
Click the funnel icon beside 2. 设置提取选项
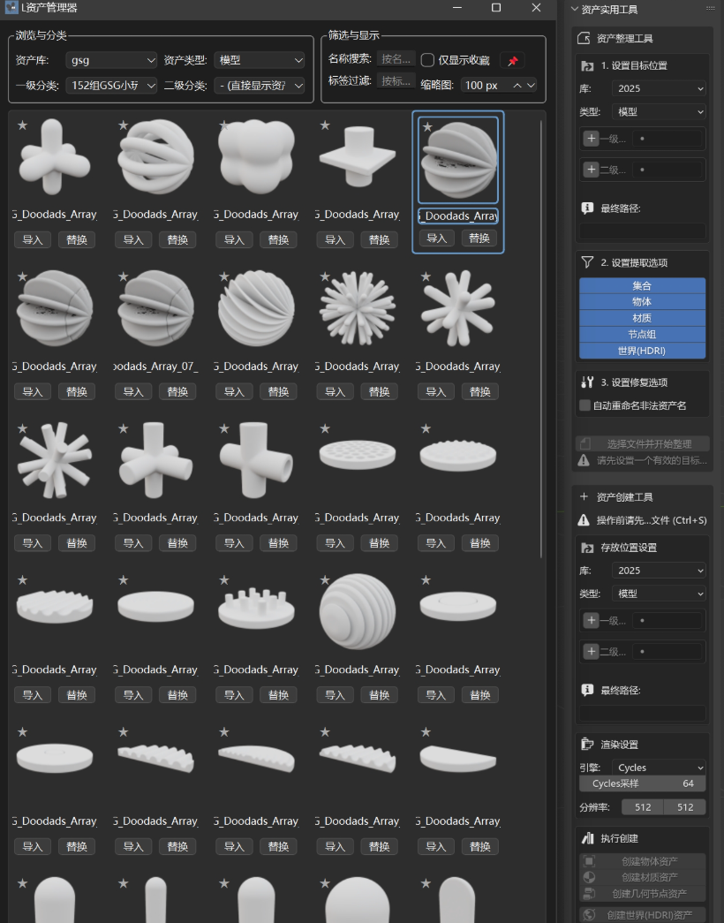coord(587,262)
